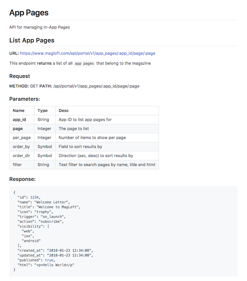This screenshot has height=281, width=247.
Task: Click the "Parameters:" subheading
Action: [x=25, y=99]
